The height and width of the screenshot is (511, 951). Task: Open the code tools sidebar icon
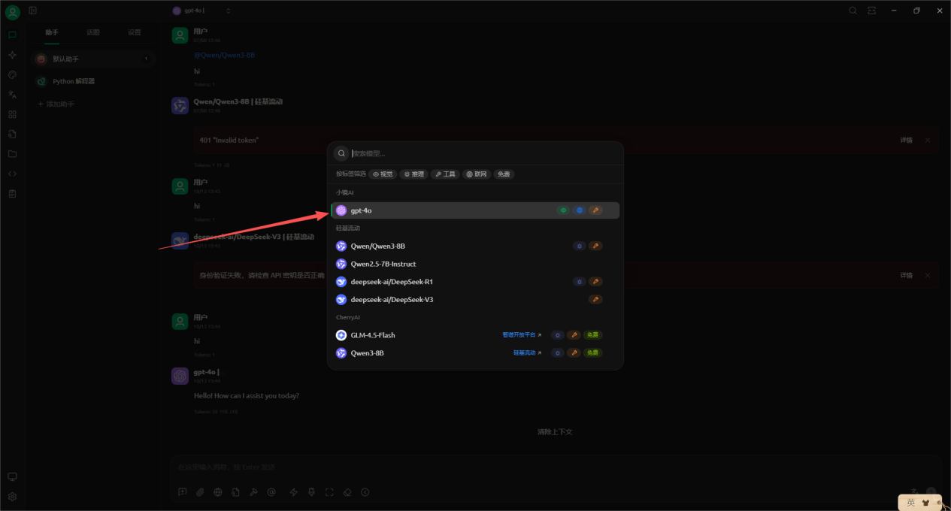click(x=12, y=174)
